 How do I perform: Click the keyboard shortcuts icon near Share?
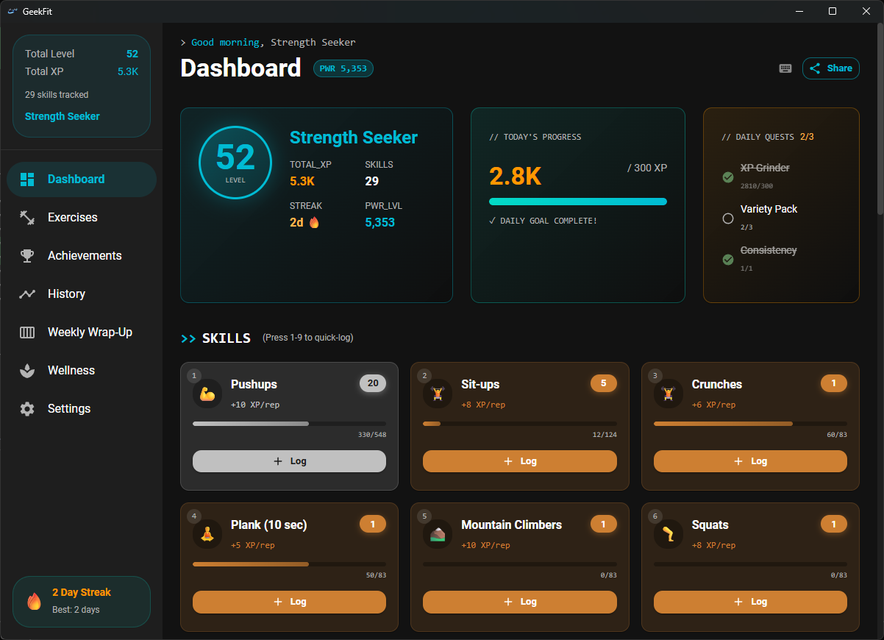785,68
